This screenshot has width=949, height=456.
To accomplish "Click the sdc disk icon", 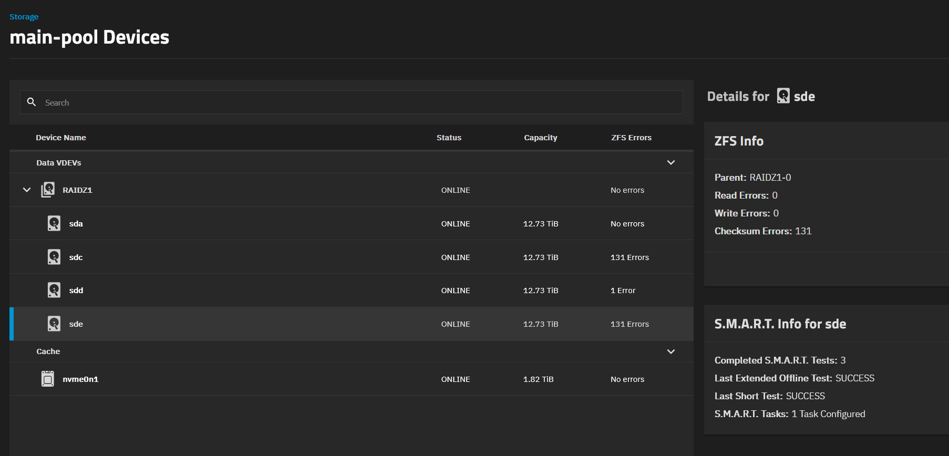I will pos(54,257).
